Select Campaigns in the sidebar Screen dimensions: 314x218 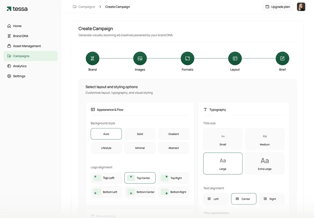coord(30,56)
